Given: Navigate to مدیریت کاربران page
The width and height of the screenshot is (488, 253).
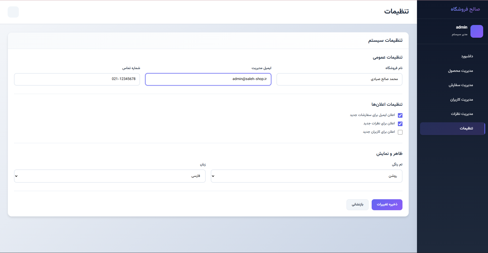Looking at the screenshot, I should pos(461,100).
